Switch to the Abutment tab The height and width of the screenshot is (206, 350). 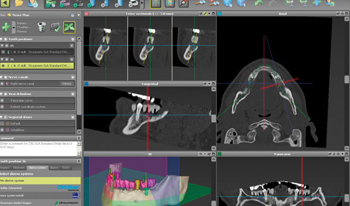tap(19, 168)
